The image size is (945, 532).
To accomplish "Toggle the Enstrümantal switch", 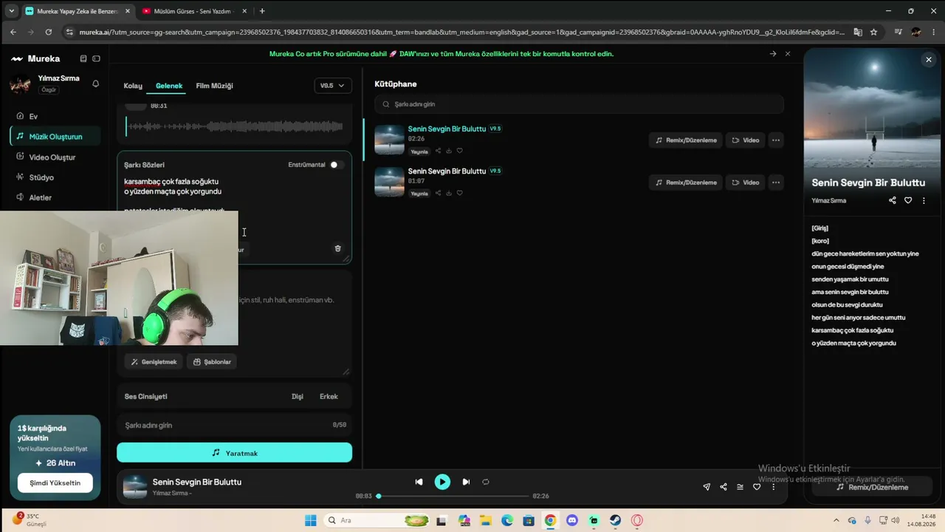I will [x=336, y=165].
